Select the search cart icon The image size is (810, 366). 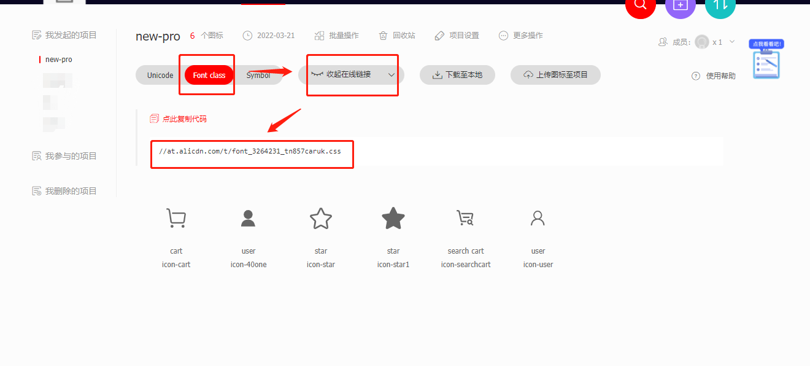click(465, 218)
